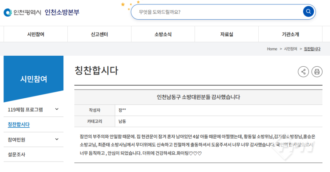Click the Incheon city swirl logo

[x=8, y=12]
